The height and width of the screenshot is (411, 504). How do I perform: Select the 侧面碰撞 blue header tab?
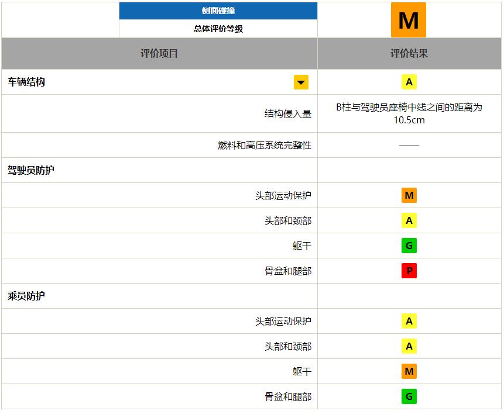pyautogui.click(x=218, y=11)
